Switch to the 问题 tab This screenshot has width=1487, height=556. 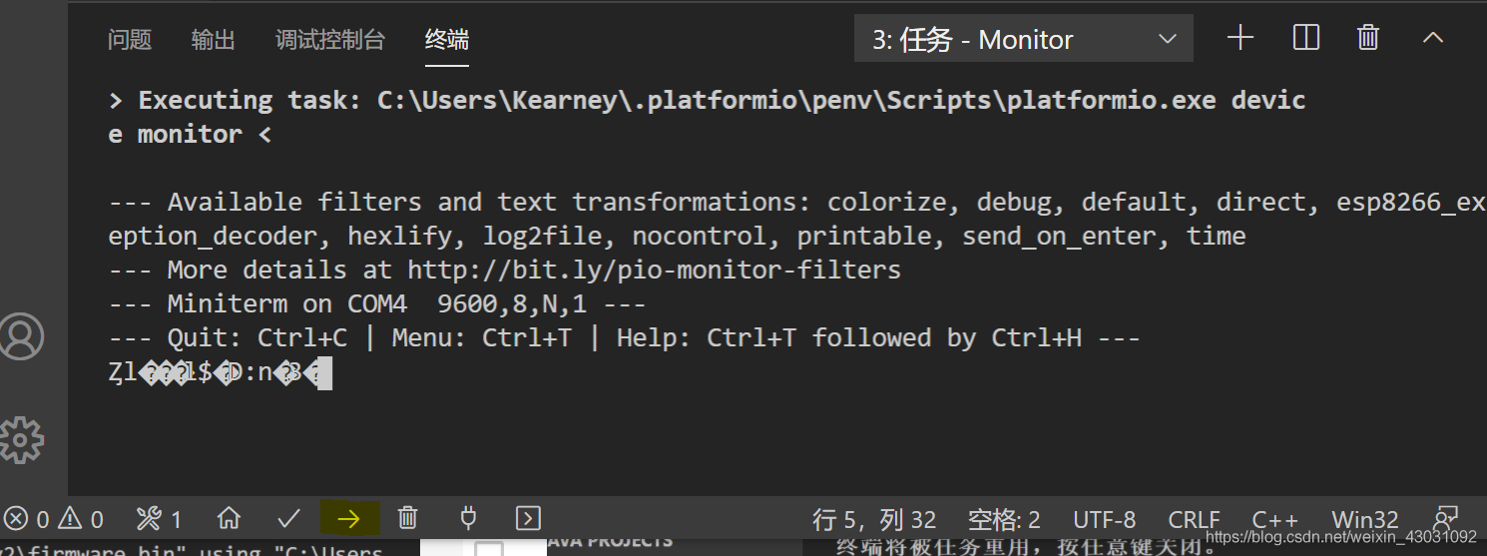click(x=130, y=40)
